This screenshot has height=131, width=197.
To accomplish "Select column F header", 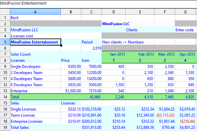I will point(165,12).
